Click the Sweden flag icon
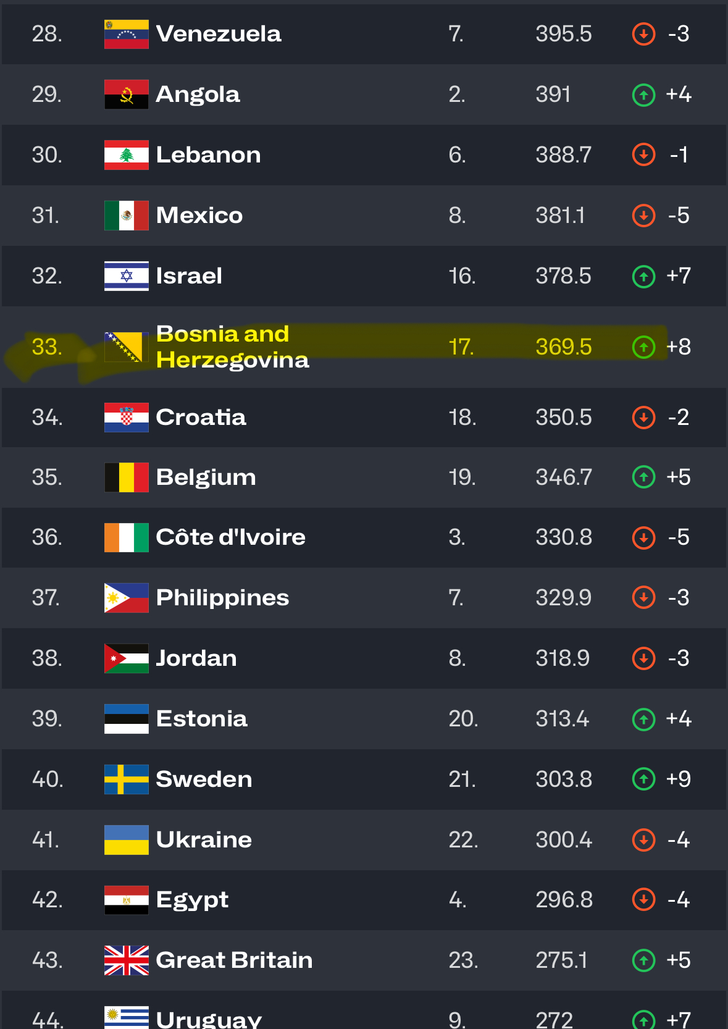This screenshot has height=1029, width=728. (x=127, y=779)
